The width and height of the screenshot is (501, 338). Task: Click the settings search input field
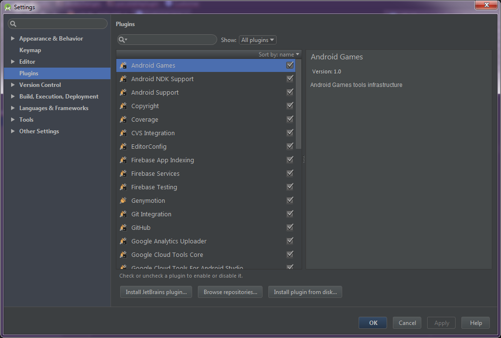[57, 24]
